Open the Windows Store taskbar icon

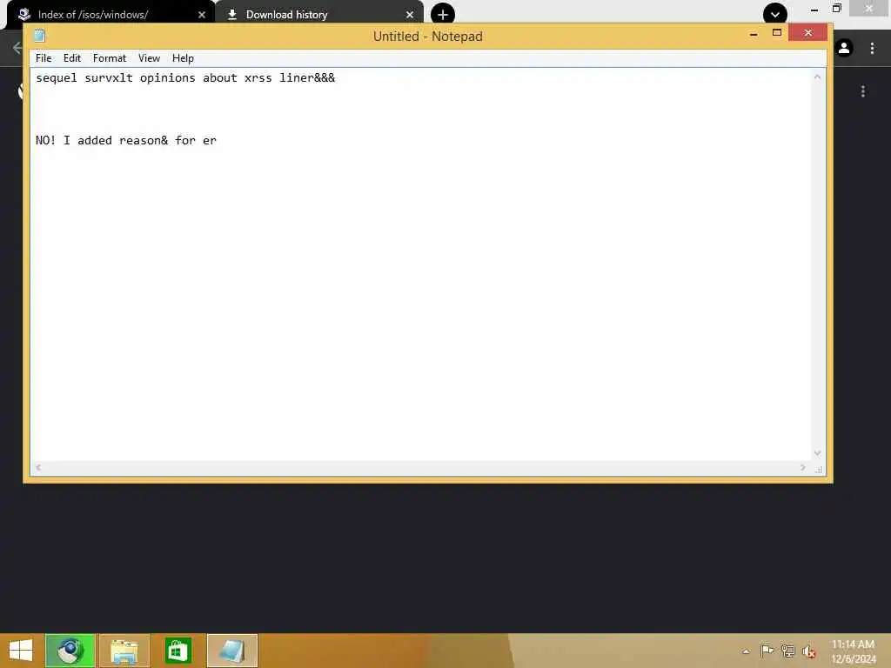pos(178,651)
